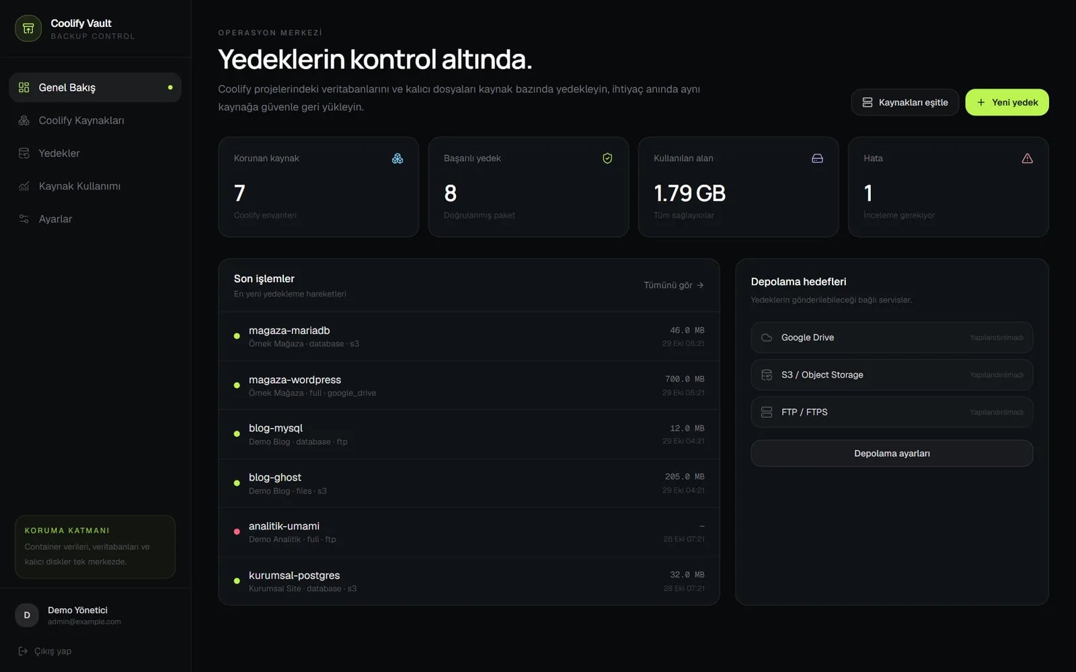This screenshot has width=1076, height=672.
Task: Select the S3 / Object Storage target
Action: pyautogui.click(x=892, y=375)
